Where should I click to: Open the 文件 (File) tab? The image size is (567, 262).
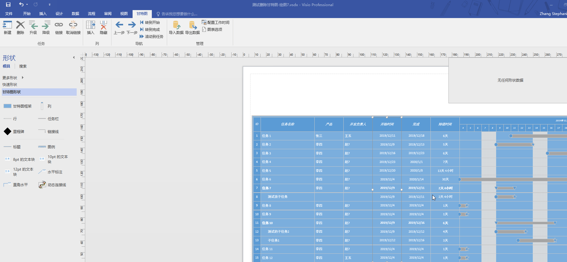[x=9, y=13]
